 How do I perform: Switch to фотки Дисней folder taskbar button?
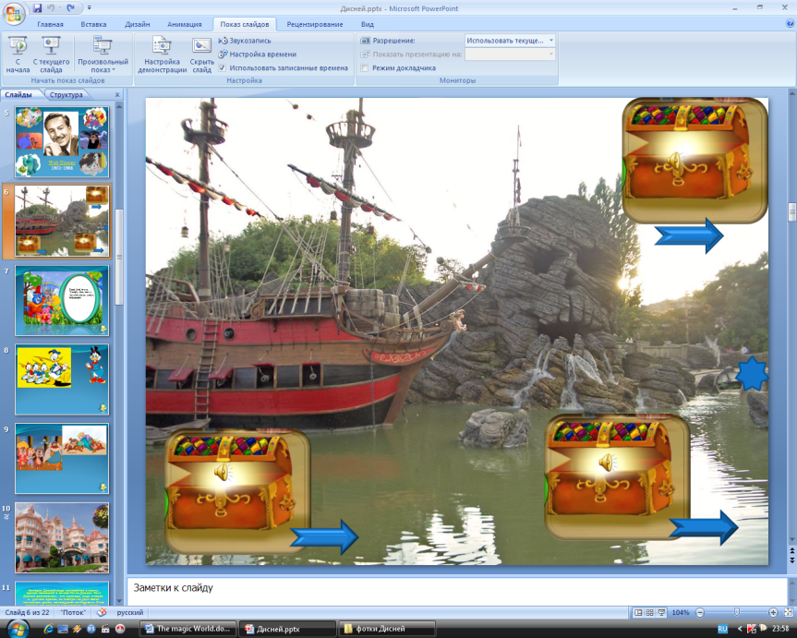(387, 629)
